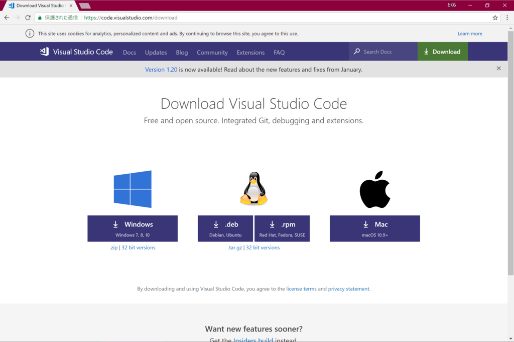Click the vertical page scrollbar
This screenshot has height=342, width=514.
pyautogui.click(x=510, y=153)
